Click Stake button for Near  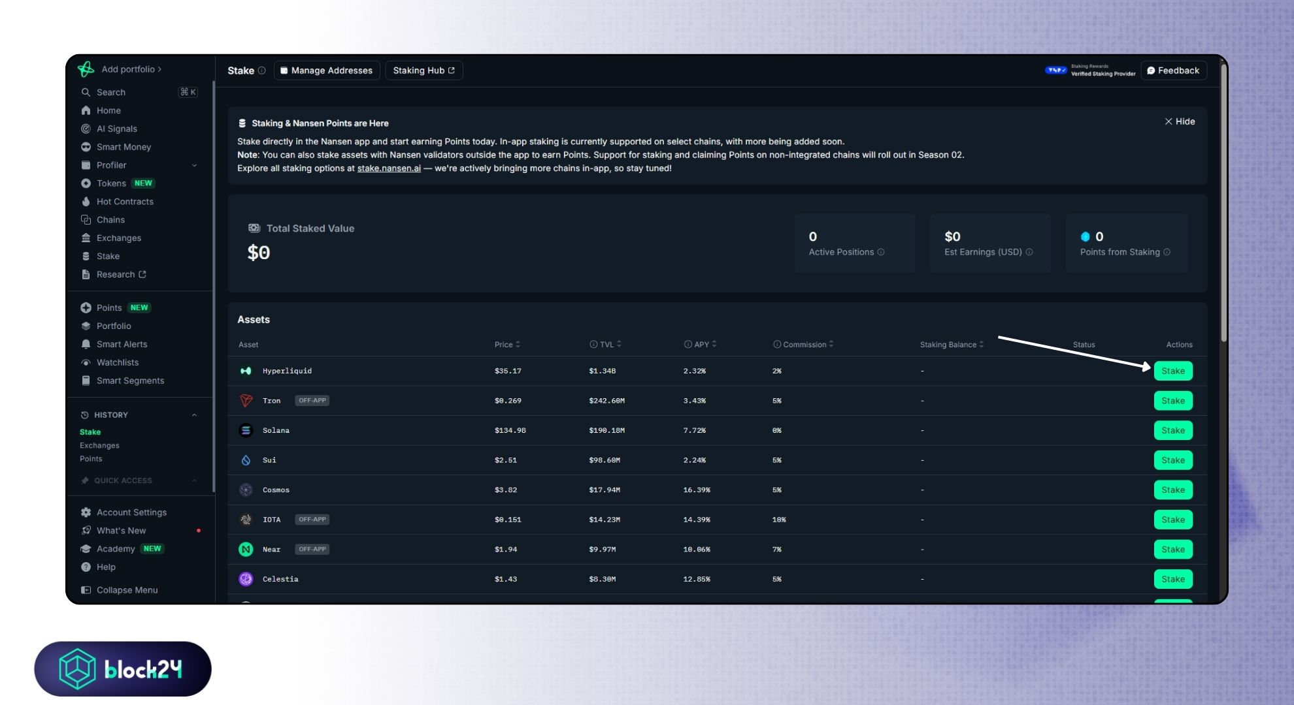click(x=1173, y=549)
